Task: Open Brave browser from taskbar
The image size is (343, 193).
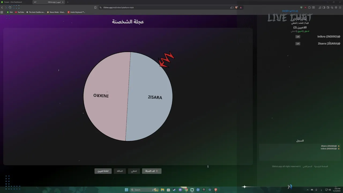Action: [216, 190]
